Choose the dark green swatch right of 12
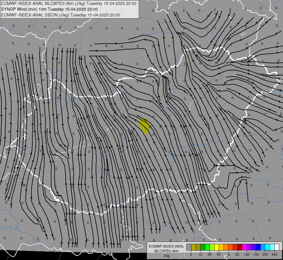The width and height of the screenshot is (283, 260). click(203, 247)
